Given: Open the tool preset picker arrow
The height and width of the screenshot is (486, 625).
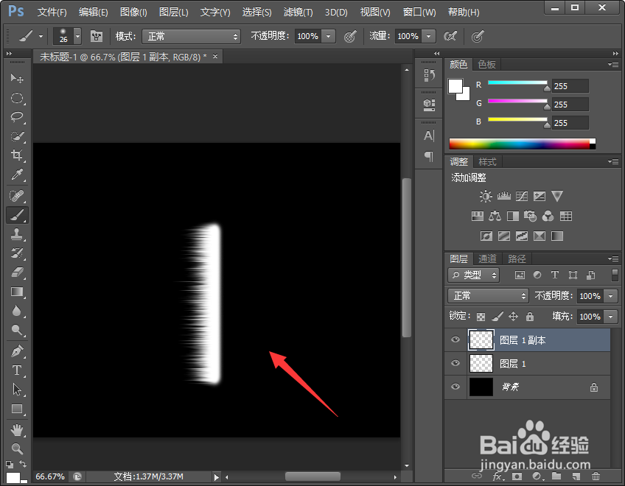Looking at the screenshot, I should [x=41, y=36].
